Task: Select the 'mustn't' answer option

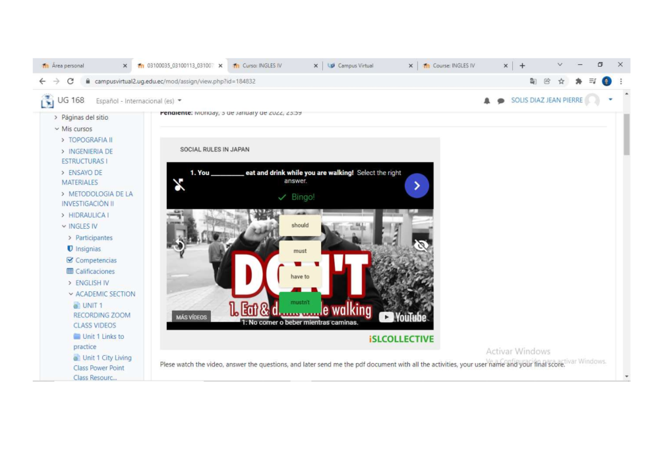Action: 300,302
